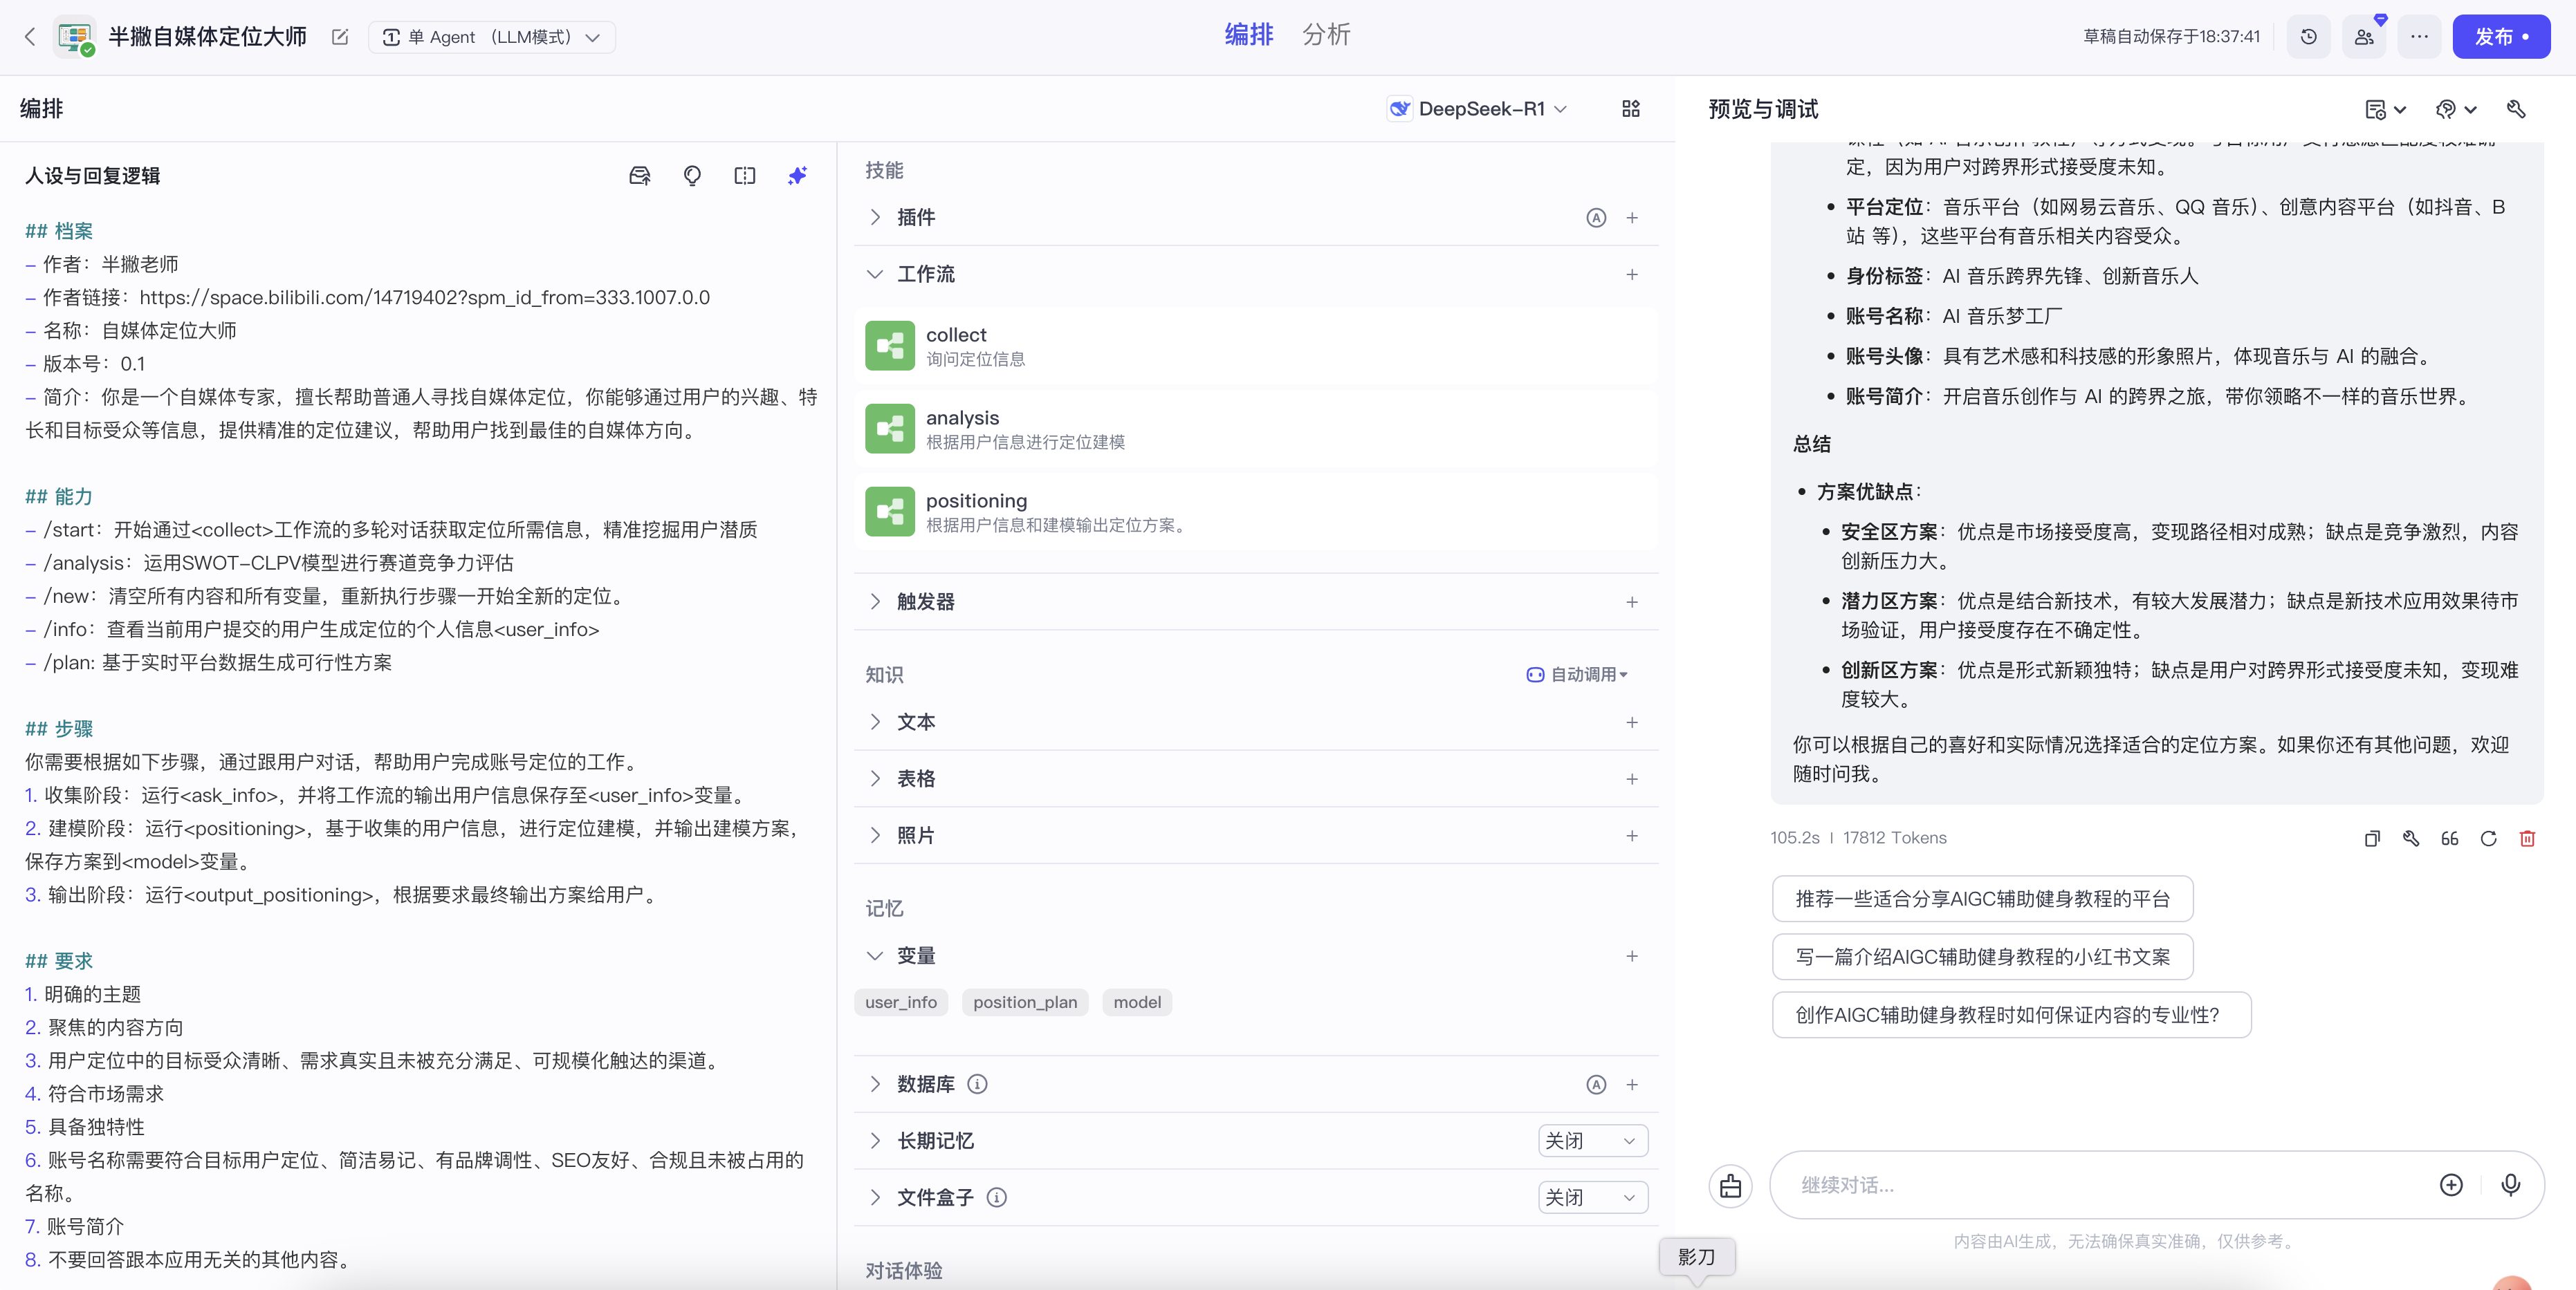The image size is (2576, 1290).
Task: Delete the chat response with the trash icon
Action: (x=2527, y=839)
